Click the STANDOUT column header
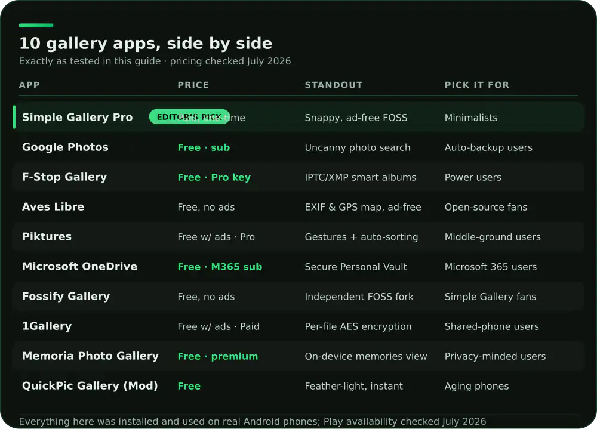The image size is (597, 429). click(334, 85)
